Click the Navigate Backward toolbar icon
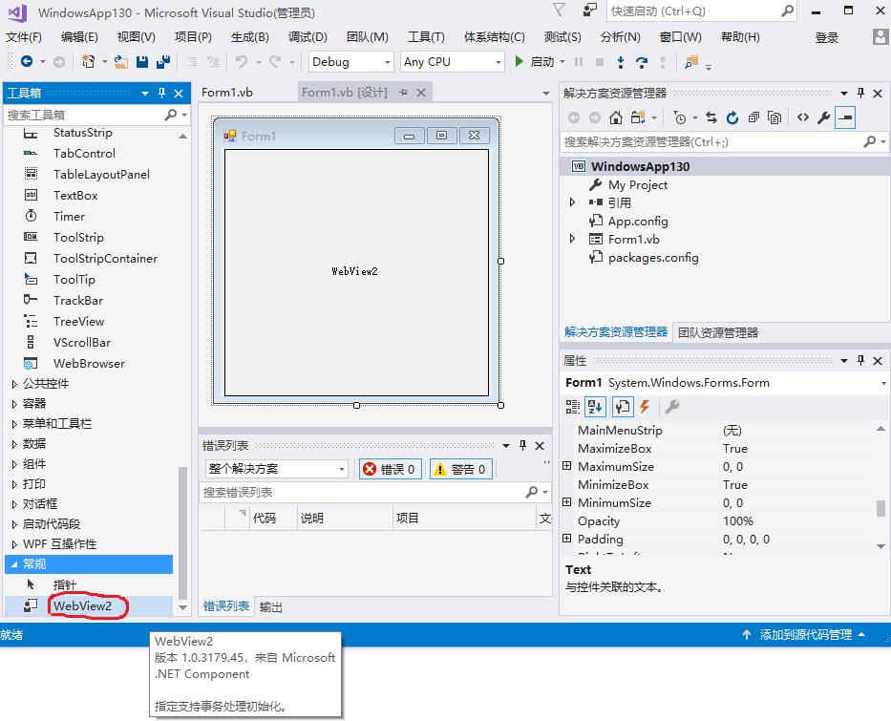Viewport: 891px width, 721px height. [27, 61]
